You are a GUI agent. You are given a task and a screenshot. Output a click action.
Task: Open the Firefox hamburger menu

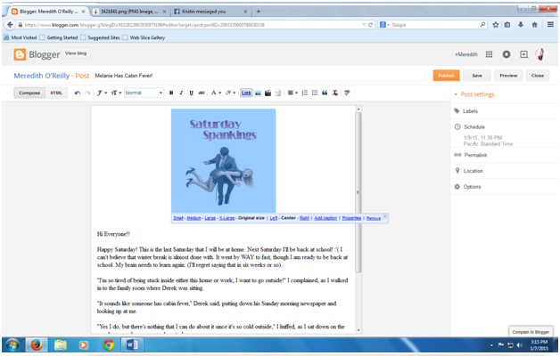(x=550, y=25)
